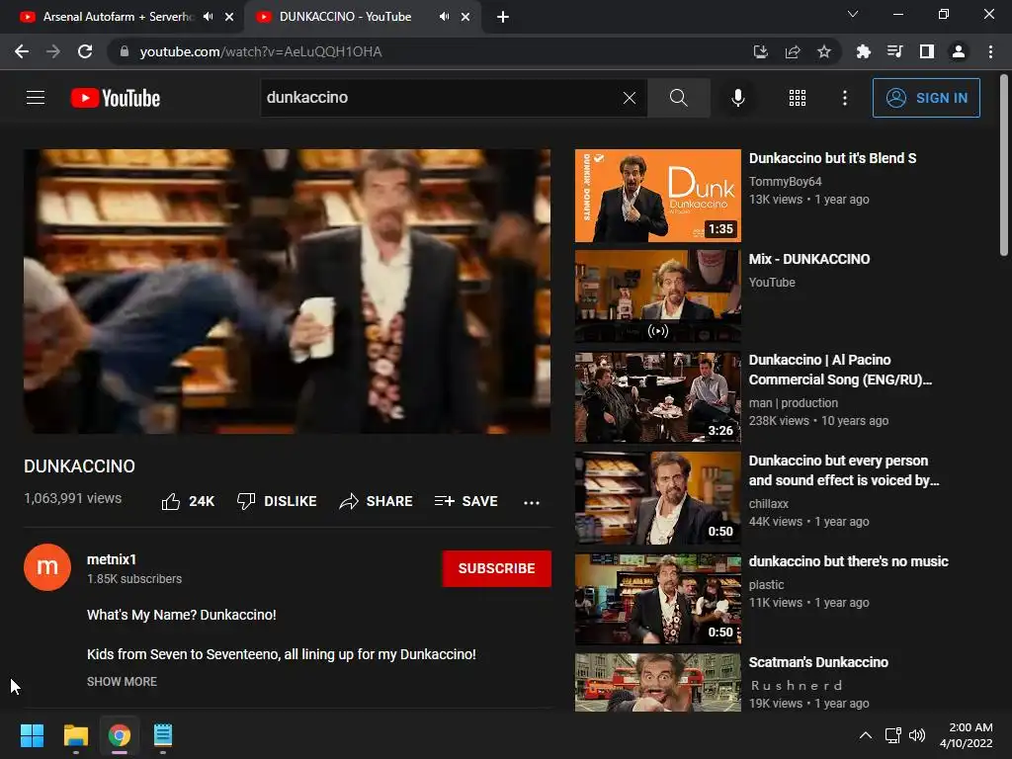Viewport: 1012px width, 759px height.
Task: Go back in browser history
Action: (22, 51)
